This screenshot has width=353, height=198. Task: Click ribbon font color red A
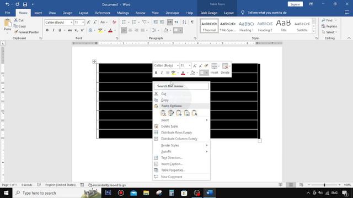click(x=110, y=30)
